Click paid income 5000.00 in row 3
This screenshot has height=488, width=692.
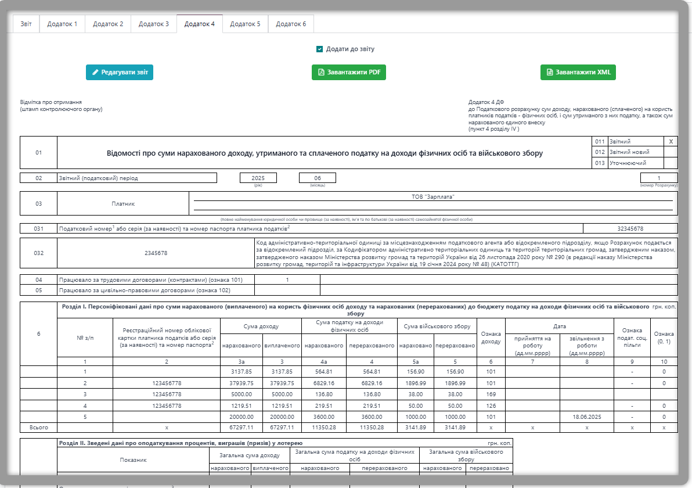point(282,394)
